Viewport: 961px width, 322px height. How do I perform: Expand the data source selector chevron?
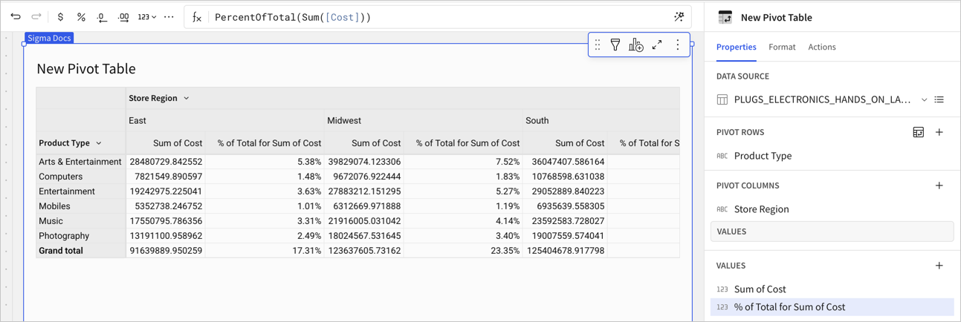tap(924, 99)
